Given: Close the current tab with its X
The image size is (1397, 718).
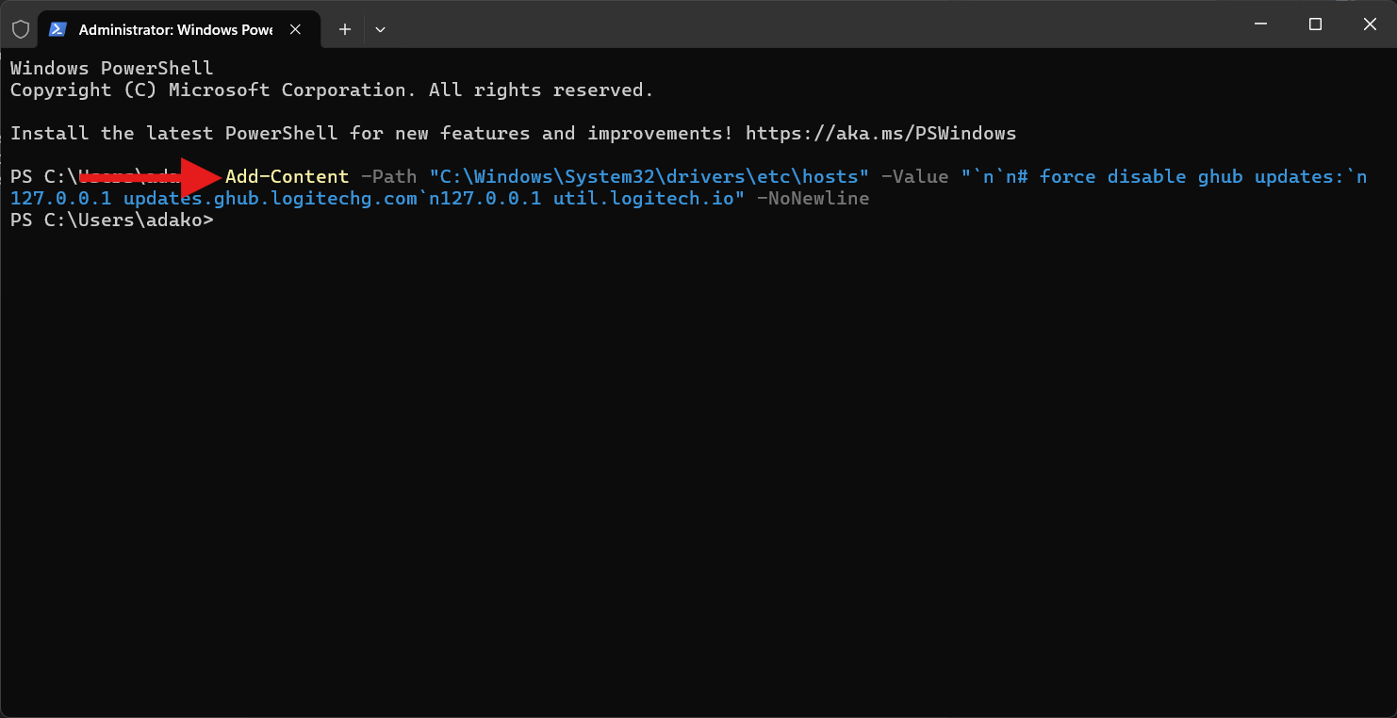Looking at the screenshot, I should pos(295,29).
